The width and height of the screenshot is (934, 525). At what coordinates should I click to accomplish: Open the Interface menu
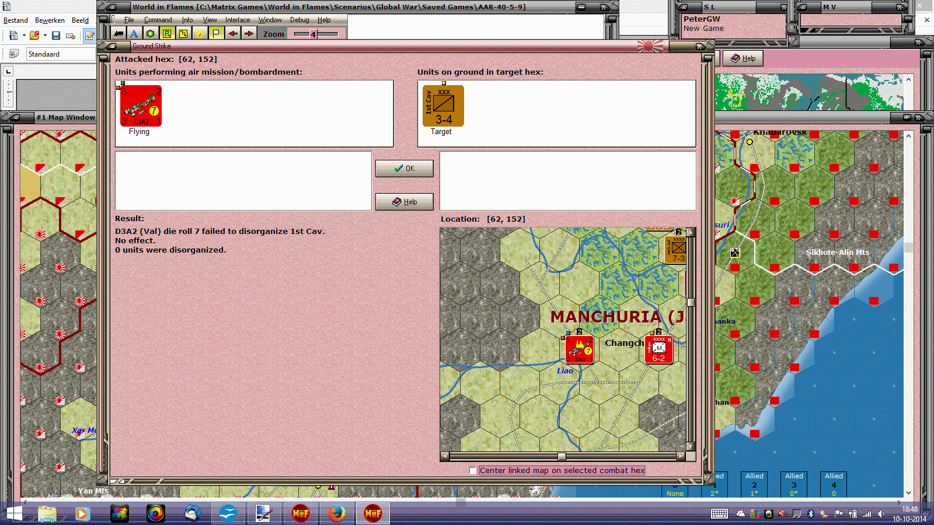[238, 20]
